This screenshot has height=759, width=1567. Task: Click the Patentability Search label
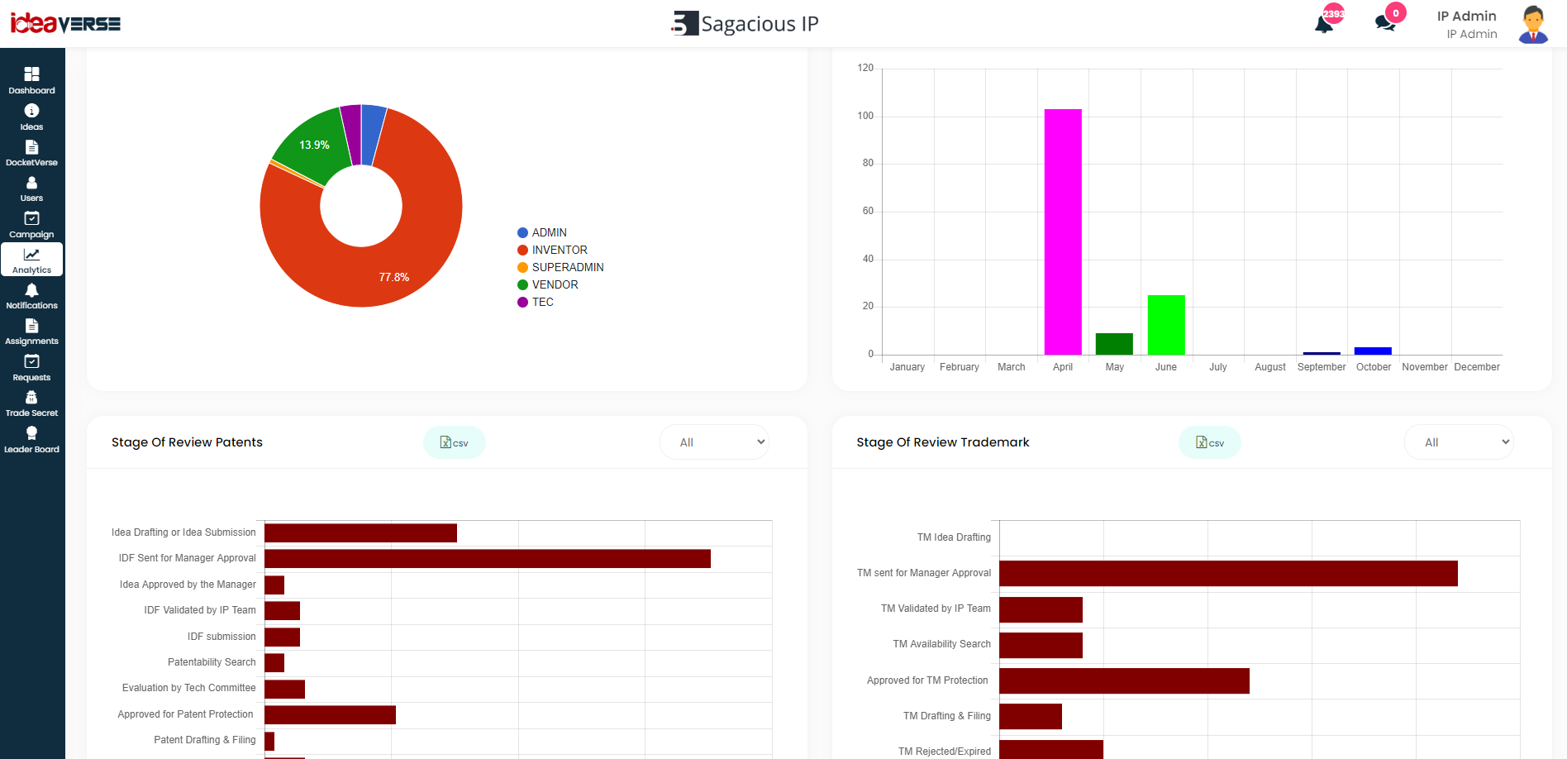coord(212,662)
